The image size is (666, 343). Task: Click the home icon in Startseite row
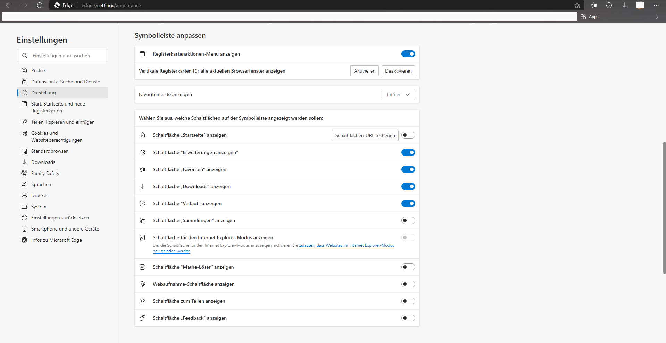(x=142, y=135)
